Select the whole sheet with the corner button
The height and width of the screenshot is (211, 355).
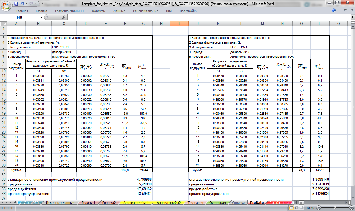pyautogui.click(x=3, y=24)
